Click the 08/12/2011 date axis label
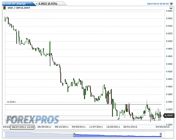 click(61, 127)
